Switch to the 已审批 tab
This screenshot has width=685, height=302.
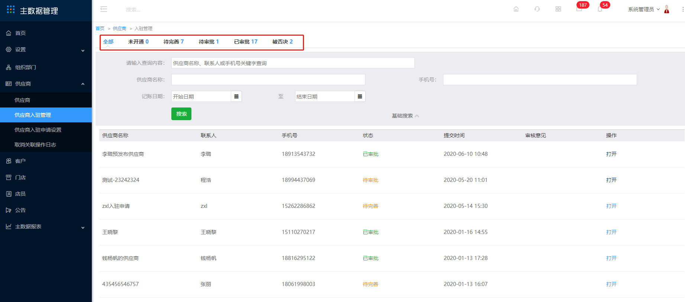tap(246, 42)
